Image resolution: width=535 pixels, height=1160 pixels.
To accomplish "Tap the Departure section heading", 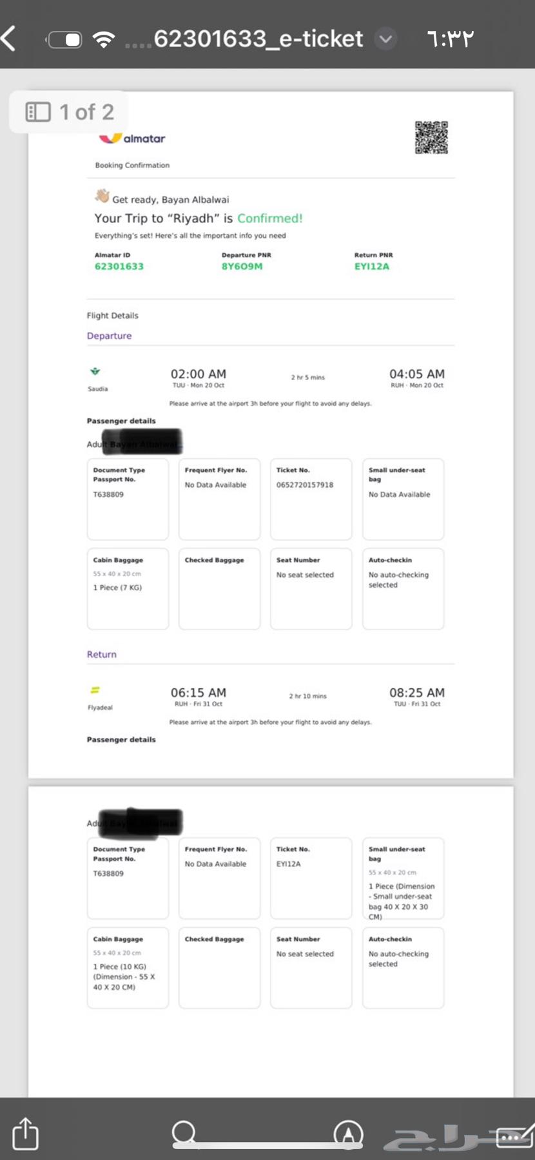I will click(109, 336).
